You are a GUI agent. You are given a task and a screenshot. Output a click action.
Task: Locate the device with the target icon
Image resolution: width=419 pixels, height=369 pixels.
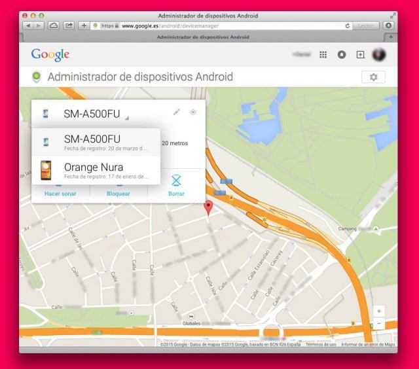click(x=193, y=112)
